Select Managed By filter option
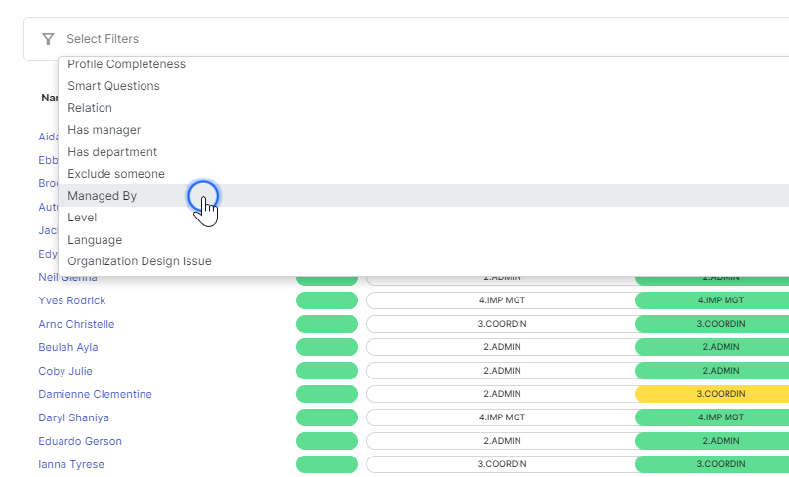The image size is (789, 477). point(102,196)
